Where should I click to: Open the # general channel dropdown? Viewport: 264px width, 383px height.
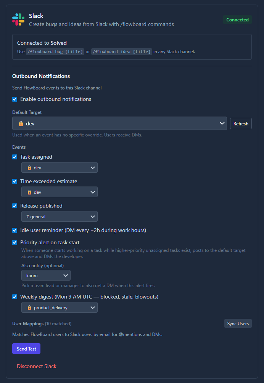(60, 216)
